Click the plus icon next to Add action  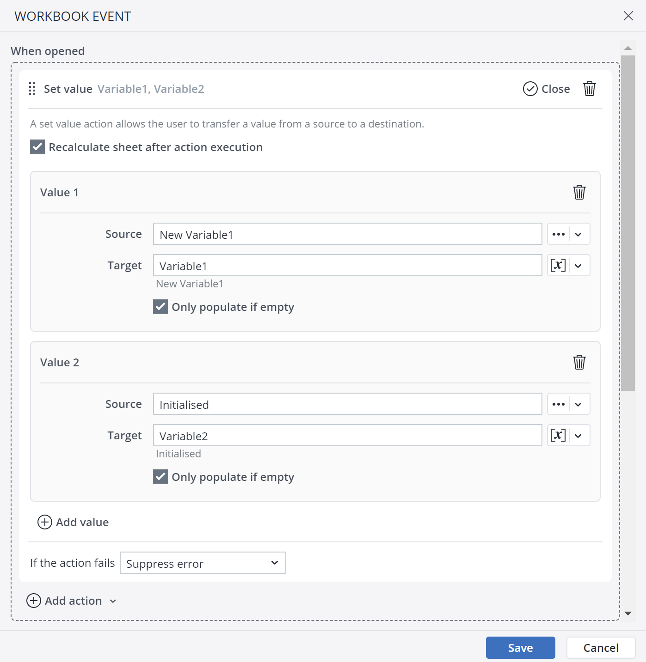coord(34,601)
